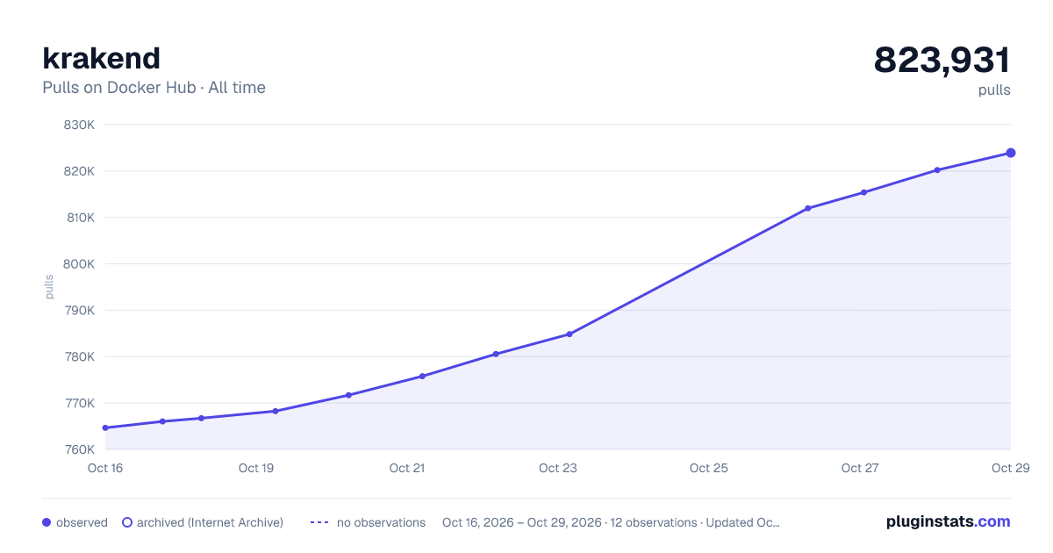The width and height of the screenshot is (1053, 553).
Task: Click the 'Oct 23' x-axis label
Action: [558, 468]
